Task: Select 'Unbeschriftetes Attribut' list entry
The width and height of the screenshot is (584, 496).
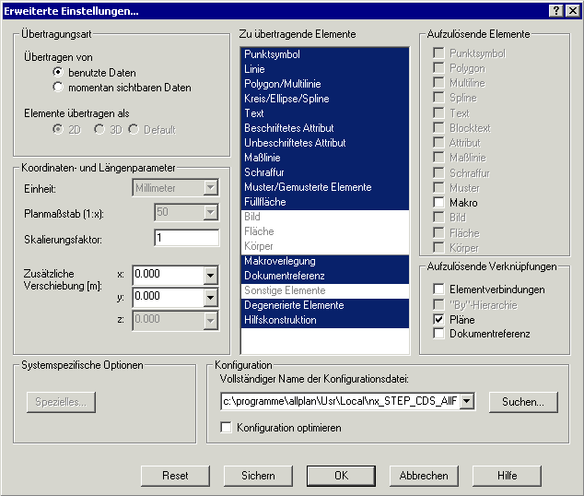Action: click(x=325, y=143)
